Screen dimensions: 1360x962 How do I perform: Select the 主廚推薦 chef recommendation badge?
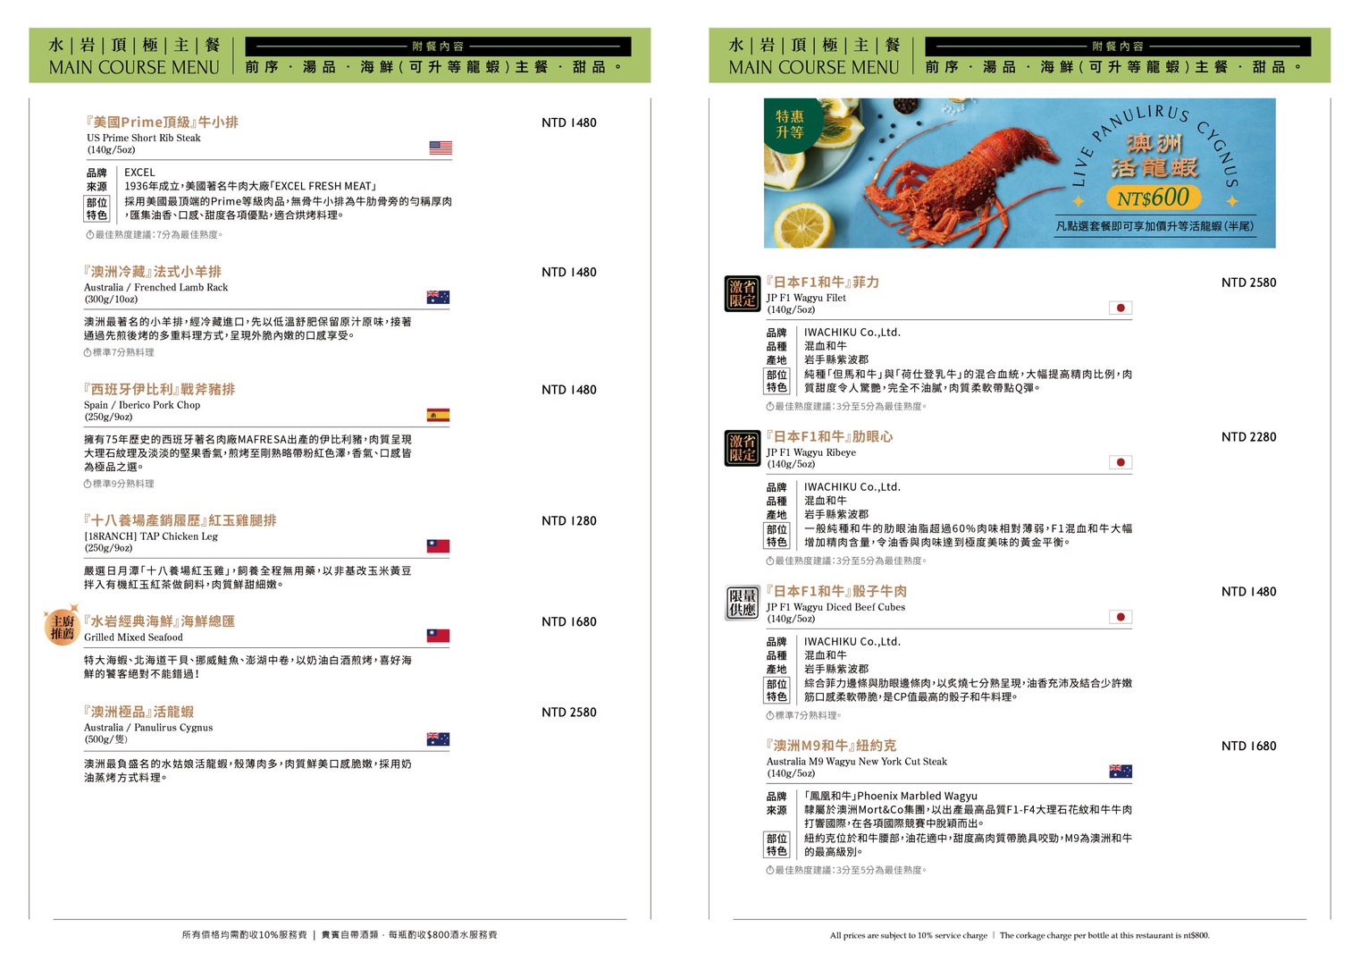tap(62, 627)
